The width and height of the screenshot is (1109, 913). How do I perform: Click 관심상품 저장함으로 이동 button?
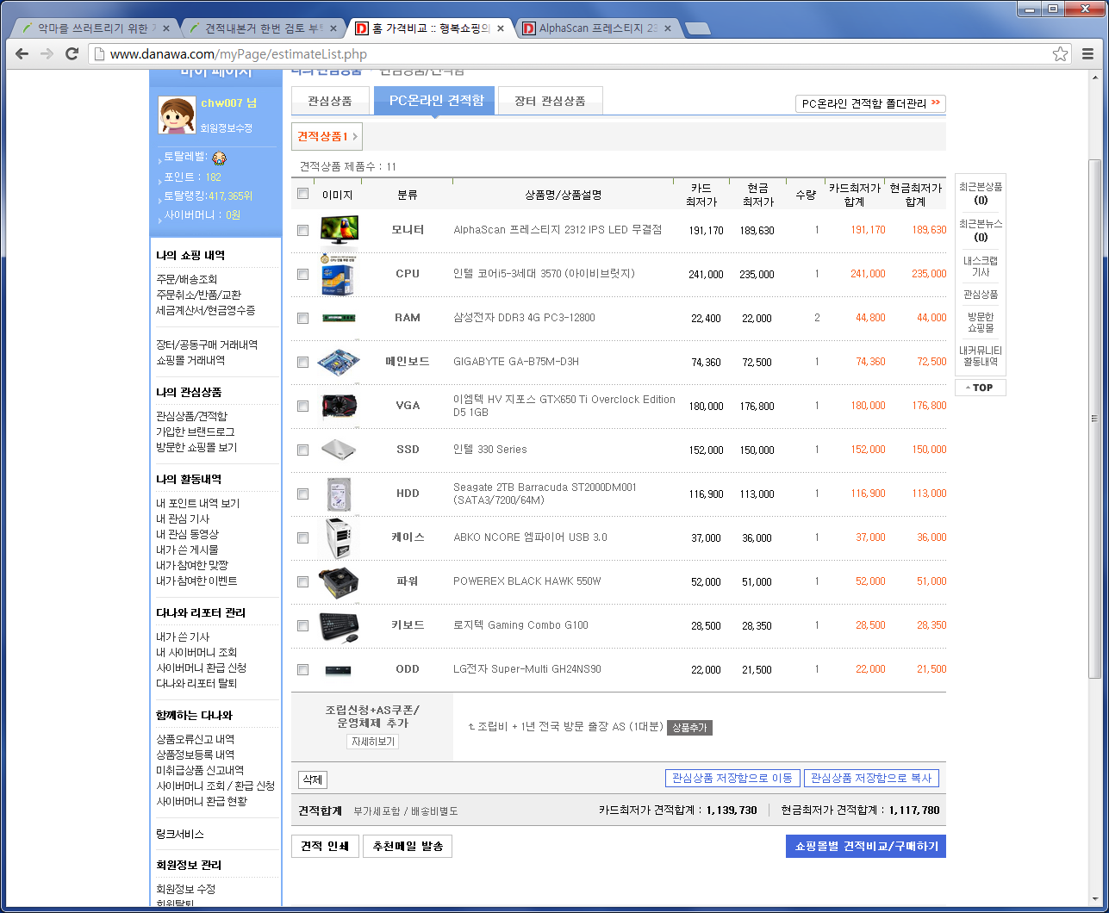(x=732, y=778)
